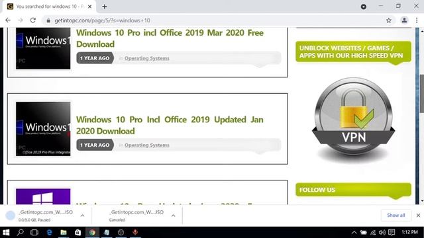Click the 1:12 PM taskbar clock
424x238 pixels.
(409, 232)
